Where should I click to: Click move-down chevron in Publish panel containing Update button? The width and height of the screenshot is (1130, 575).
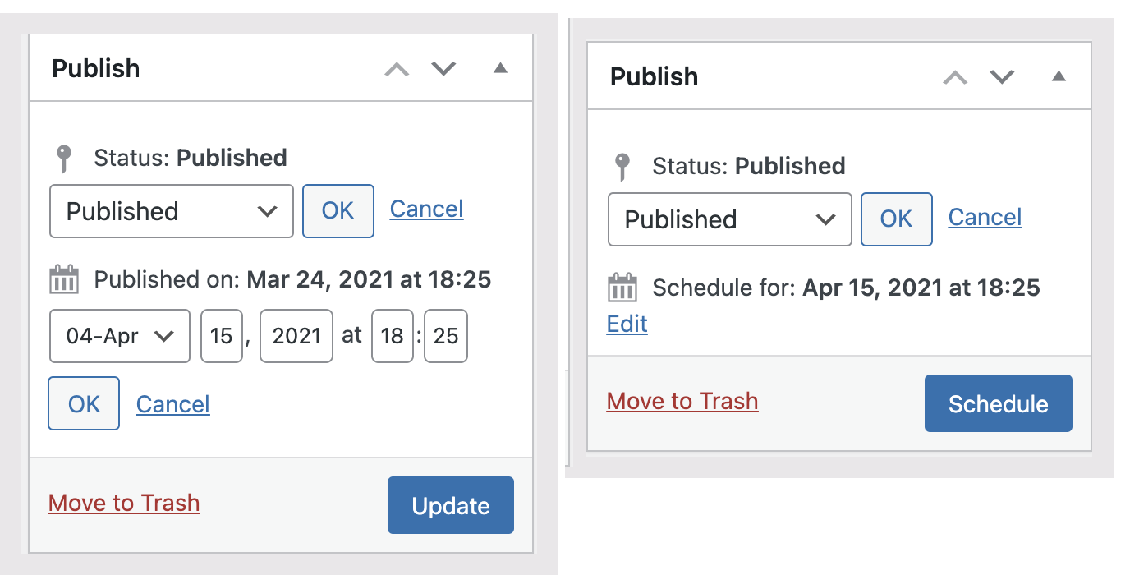pyautogui.click(x=443, y=69)
